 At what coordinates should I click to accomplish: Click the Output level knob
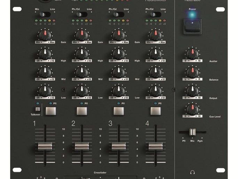point(190,91)
